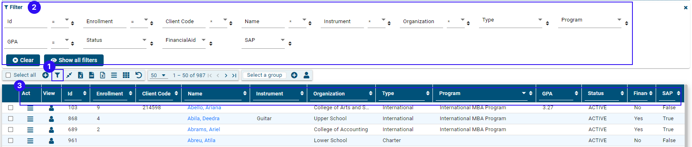Image resolution: width=692 pixels, height=147 pixels.
Task: Click the Select a group input field
Action: (265, 75)
